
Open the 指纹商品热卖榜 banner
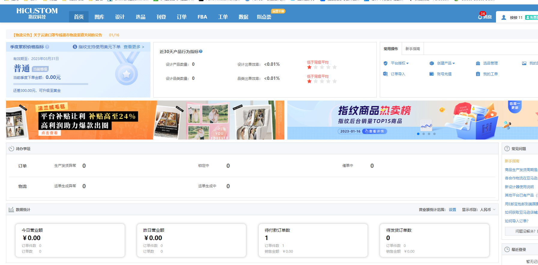click(x=413, y=120)
